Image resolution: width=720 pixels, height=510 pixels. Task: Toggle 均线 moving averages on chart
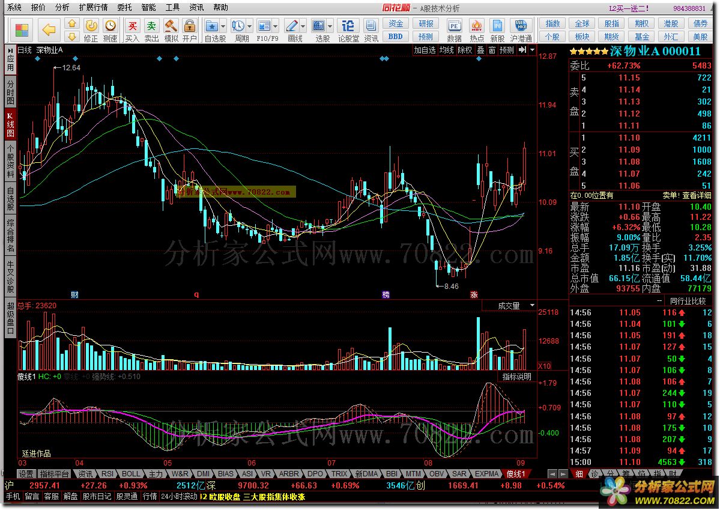point(446,50)
